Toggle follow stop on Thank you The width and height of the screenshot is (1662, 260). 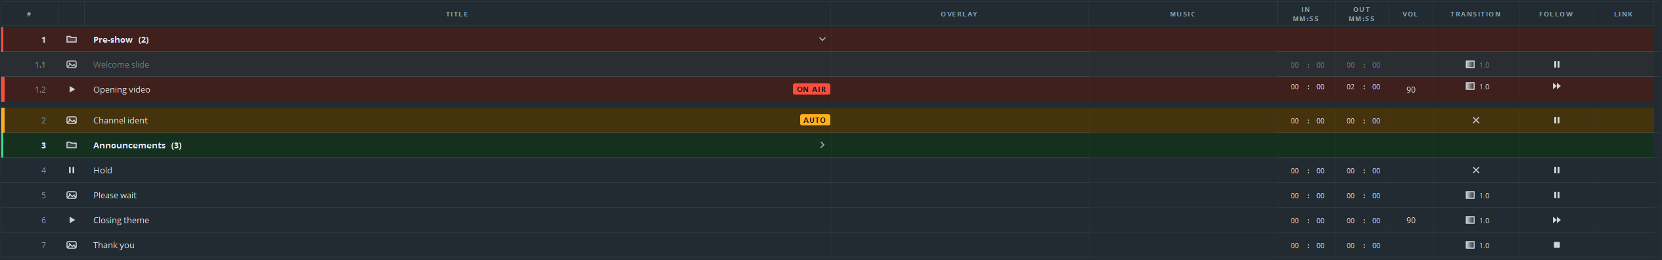[x=1556, y=245]
